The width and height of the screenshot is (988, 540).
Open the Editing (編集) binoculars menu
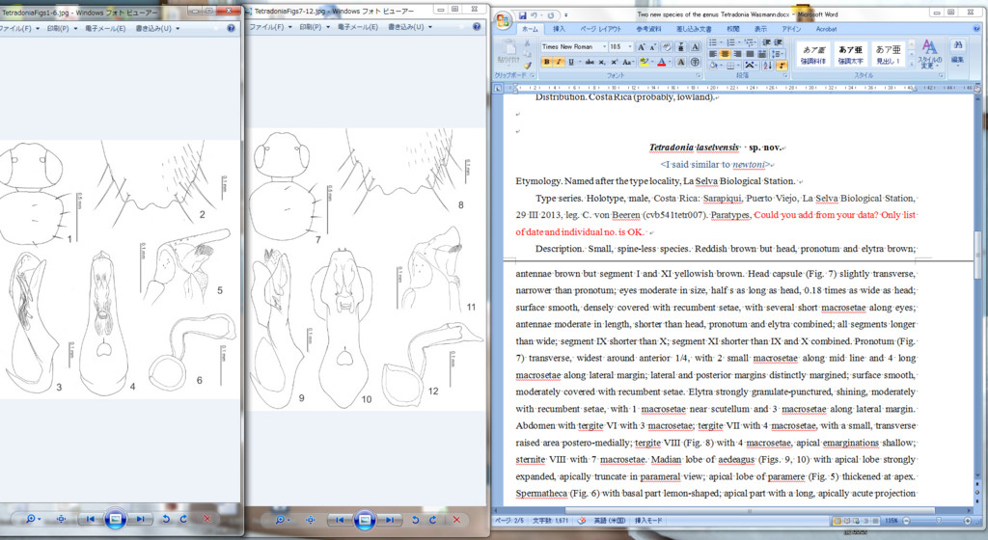[x=957, y=52]
